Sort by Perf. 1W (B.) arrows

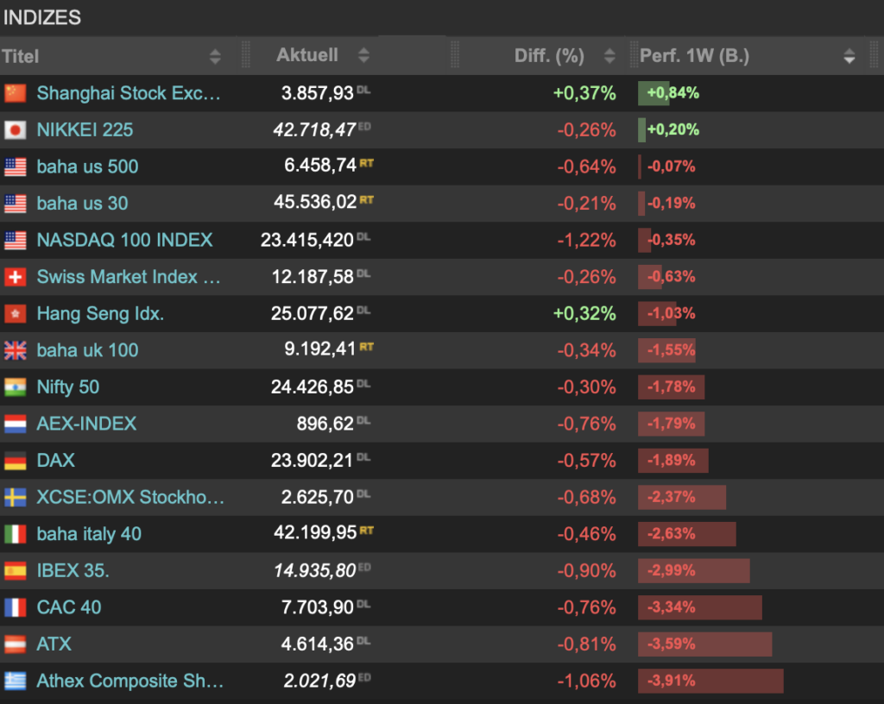pos(849,56)
